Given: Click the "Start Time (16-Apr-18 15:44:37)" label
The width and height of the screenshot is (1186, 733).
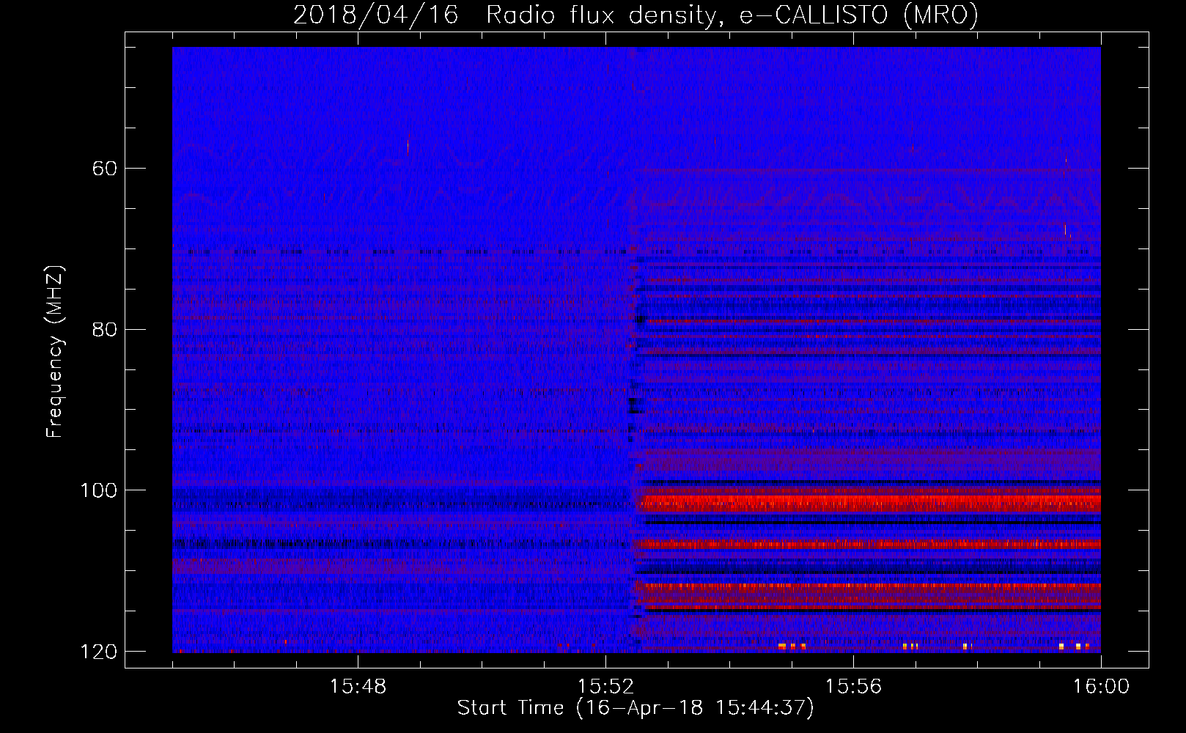Looking at the screenshot, I should pyautogui.click(x=636, y=708).
